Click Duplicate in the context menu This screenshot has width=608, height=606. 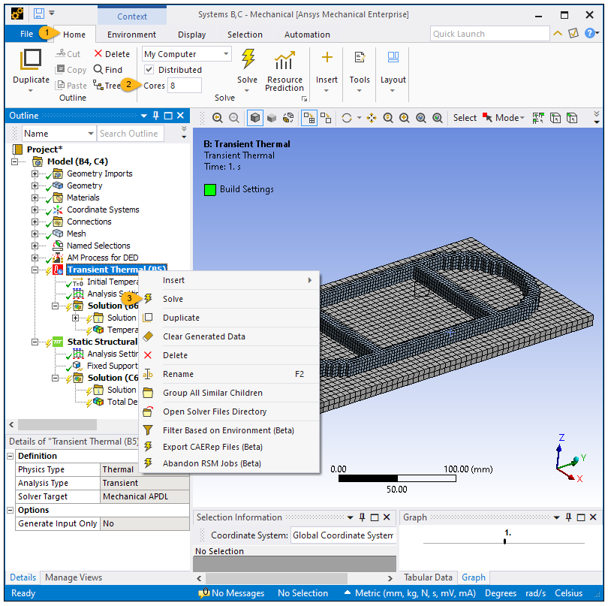[x=181, y=318]
